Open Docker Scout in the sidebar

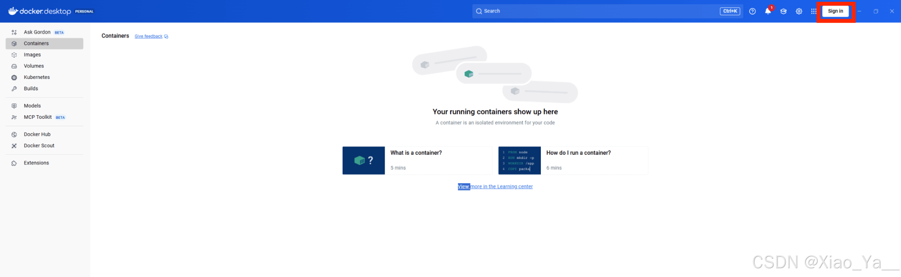click(x=44, y=146)
